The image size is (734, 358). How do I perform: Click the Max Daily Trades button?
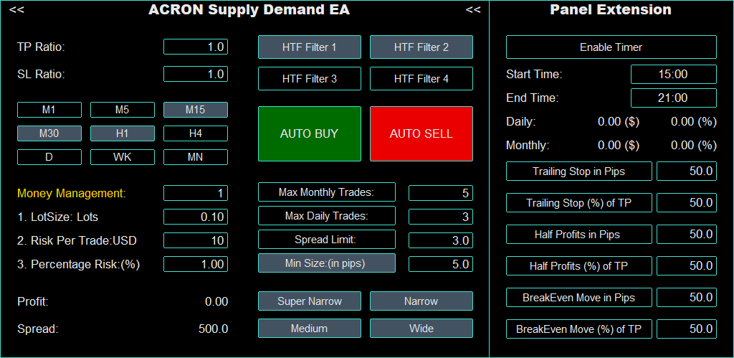(326, 216)
